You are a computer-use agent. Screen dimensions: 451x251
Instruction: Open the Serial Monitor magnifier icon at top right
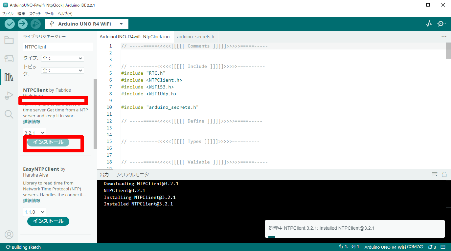click(x=441, y=24)
